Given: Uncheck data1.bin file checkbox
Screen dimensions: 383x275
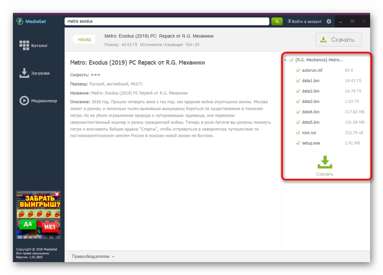Looking at the screenshot, I should (298, 81).
